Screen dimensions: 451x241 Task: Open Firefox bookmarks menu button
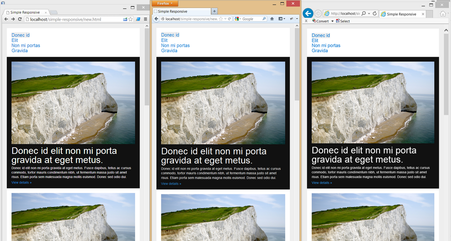[282, 19]
